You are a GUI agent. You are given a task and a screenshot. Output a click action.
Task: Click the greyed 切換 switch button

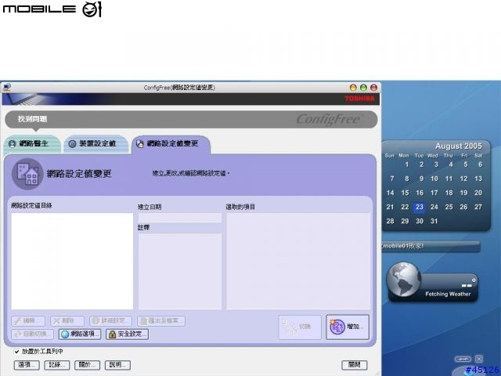click(300, 327)
